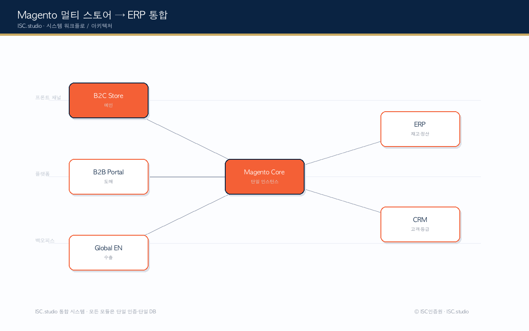Select the B2B Portal node
Screen dimensions: 529x331
[108, 177]
